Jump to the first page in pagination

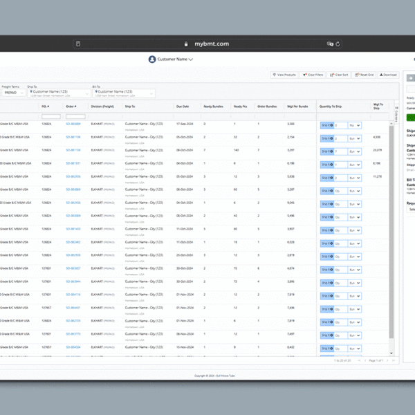click(359, 360)
